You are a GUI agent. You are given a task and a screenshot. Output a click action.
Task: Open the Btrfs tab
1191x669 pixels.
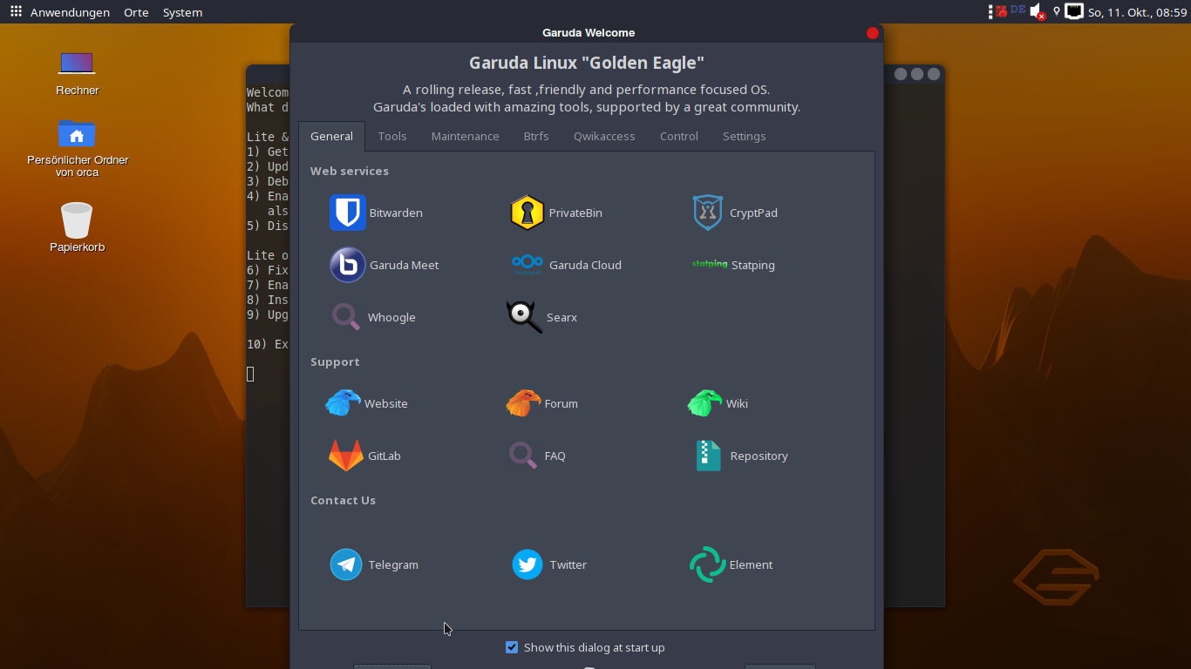536,136
